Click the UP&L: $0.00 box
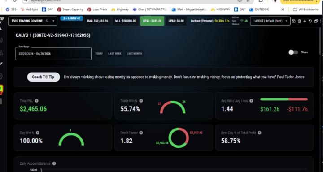323x172 pixels. 176,21
